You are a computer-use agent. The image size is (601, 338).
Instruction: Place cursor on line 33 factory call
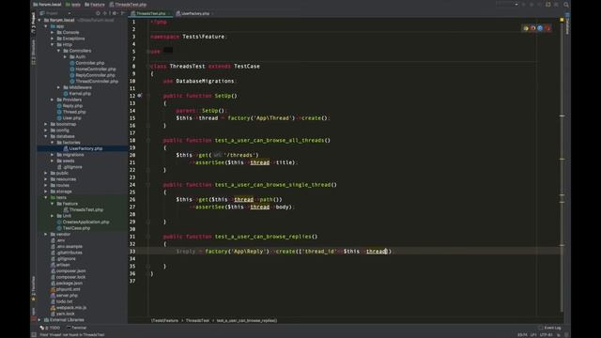point(216,252)
